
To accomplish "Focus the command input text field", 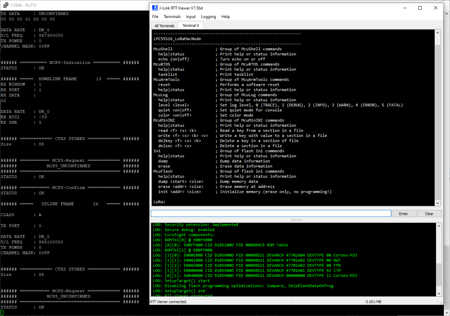I will tap(271, 213).
